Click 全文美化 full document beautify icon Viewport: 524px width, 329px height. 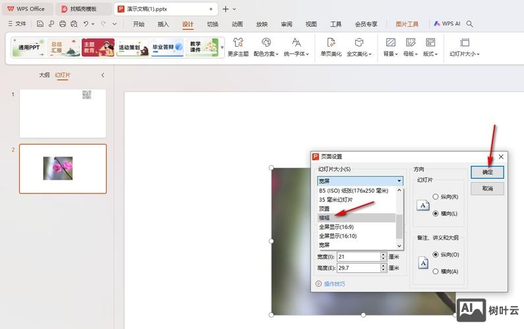pyautogui.click(x=359, y=47)
